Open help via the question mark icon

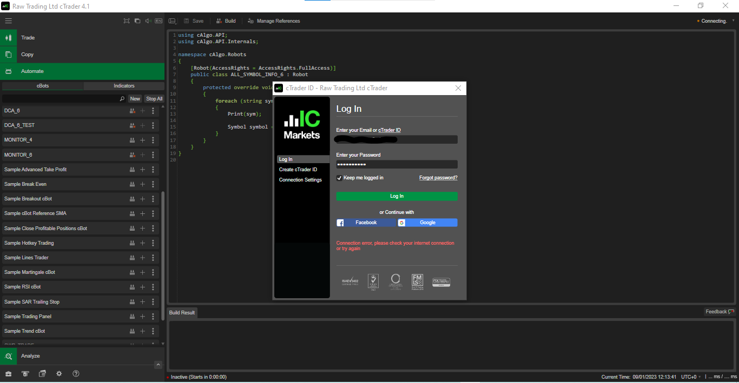(76, 374)
